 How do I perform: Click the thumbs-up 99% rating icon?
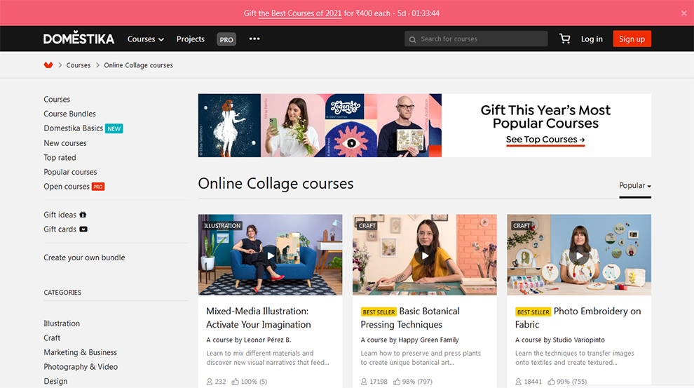(552, 382)
